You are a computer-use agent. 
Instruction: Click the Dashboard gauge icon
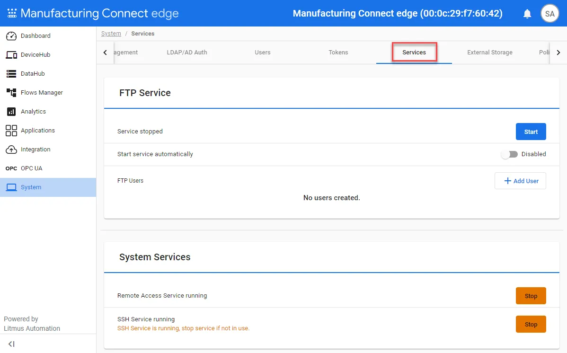11,36
